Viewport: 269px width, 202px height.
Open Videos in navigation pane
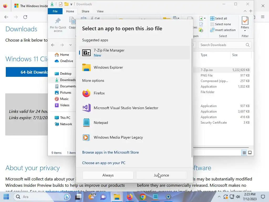point(62,105)
